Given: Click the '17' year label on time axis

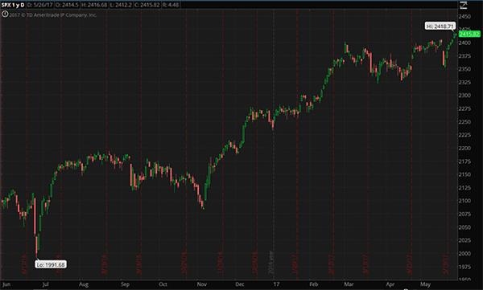Looking at the screenshot, I should (x=276, y=284).
